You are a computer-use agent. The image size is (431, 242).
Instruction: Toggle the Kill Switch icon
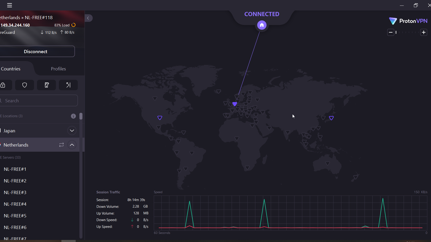tap(46, 85)
